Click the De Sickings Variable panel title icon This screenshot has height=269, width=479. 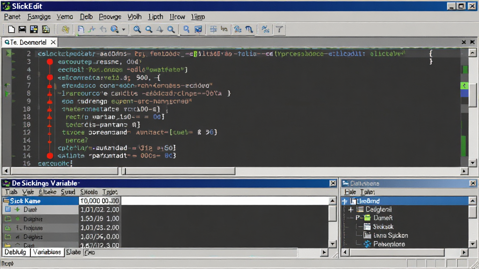tap(6, 183)
